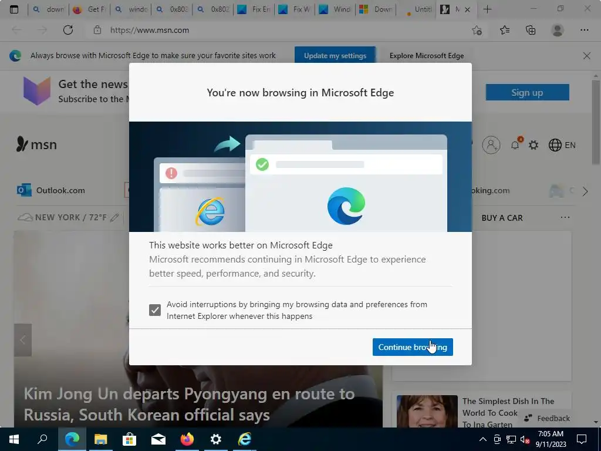Viewport: 601px width, 451px height.
Task: Click the muted volume tray icon
Action: click(525, 439)
